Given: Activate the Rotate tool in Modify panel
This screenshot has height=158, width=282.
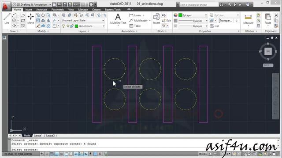Looking at the screenshot, I should (43, 15).
